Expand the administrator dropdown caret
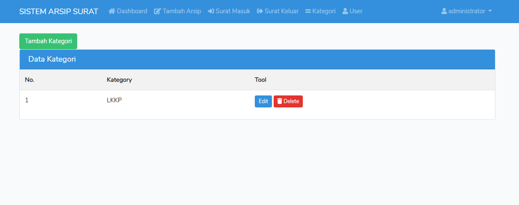Viewport: 519px width, 205px height. tap(490, 11)
